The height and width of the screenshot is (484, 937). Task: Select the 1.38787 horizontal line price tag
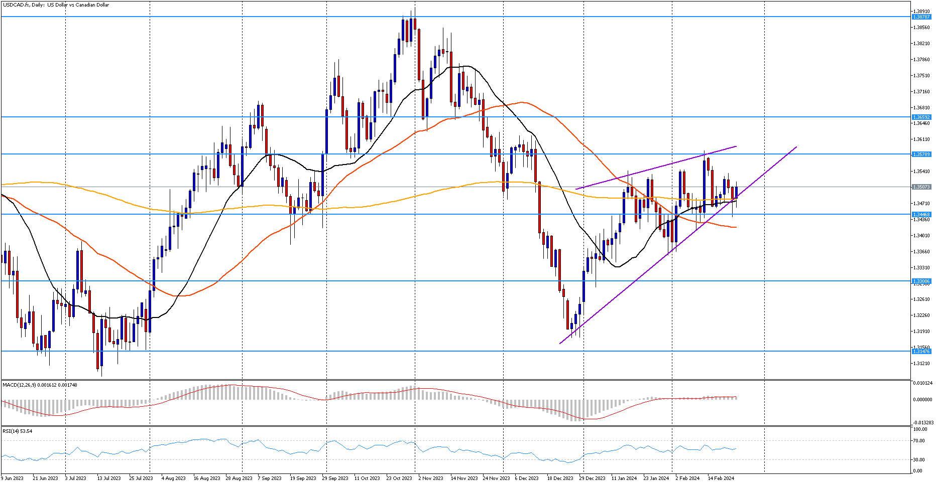921,17
